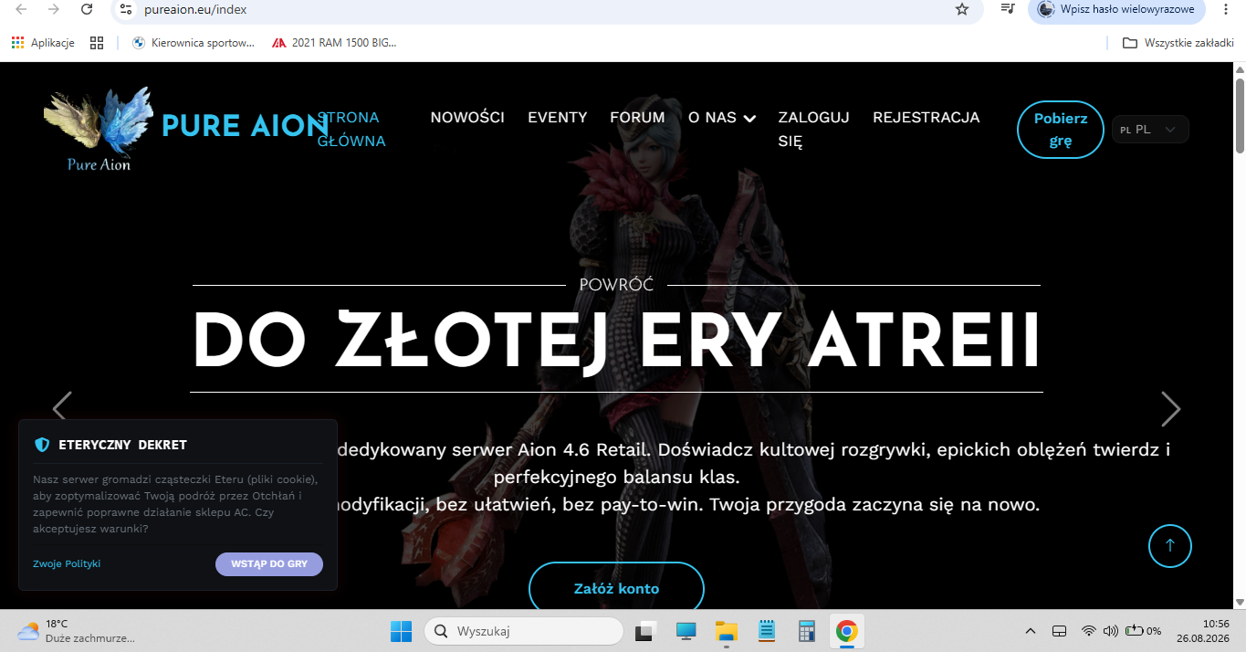Image resolution: width=1246 pixels, height=652 pixels.
Task: Bookmark page with the star icon
Action: (961, 9)
